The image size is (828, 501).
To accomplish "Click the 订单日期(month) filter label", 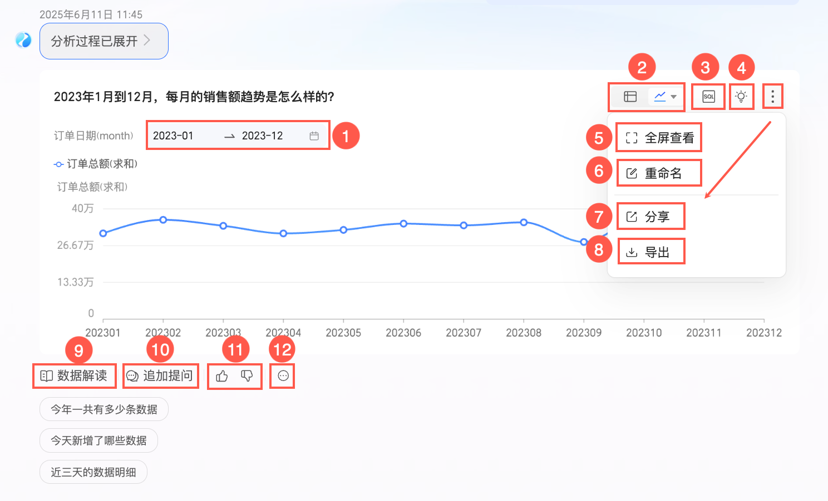I will pos(93,136).
